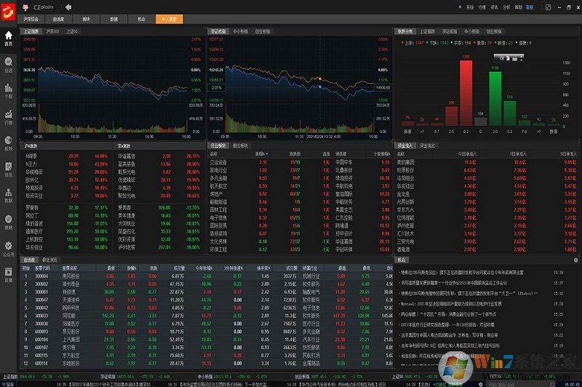Select the highlighted orange top tab

tap(170, 19)
